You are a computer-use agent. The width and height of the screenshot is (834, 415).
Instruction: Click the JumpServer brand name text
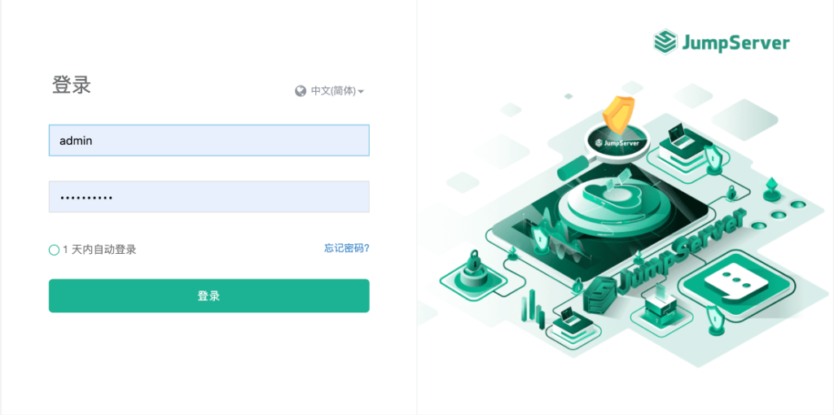(x=736, y=43)
